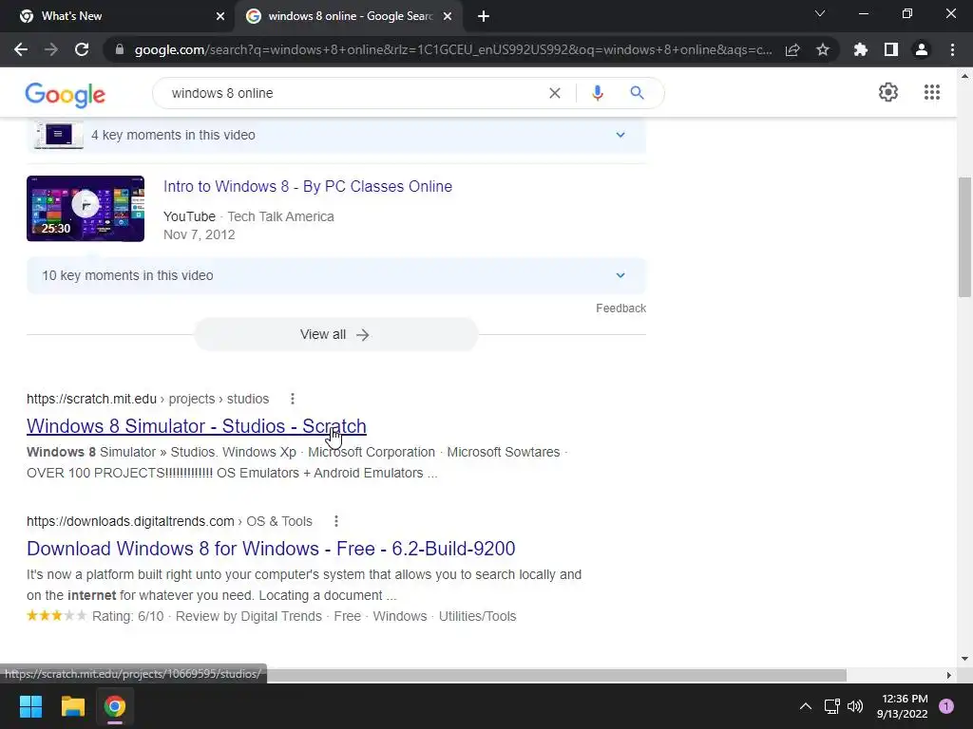Show hidden system tray icons
This screenshot has height=729, width=973.
pos(806,706)
